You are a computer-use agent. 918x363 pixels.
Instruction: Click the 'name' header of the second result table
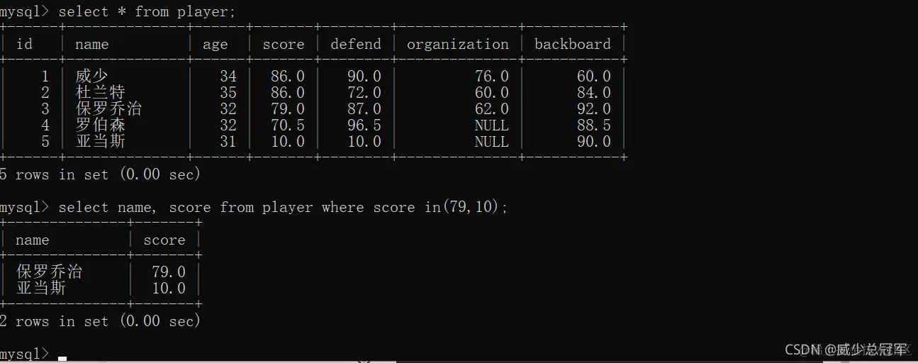pyautogui.click(x=33, y=240)
